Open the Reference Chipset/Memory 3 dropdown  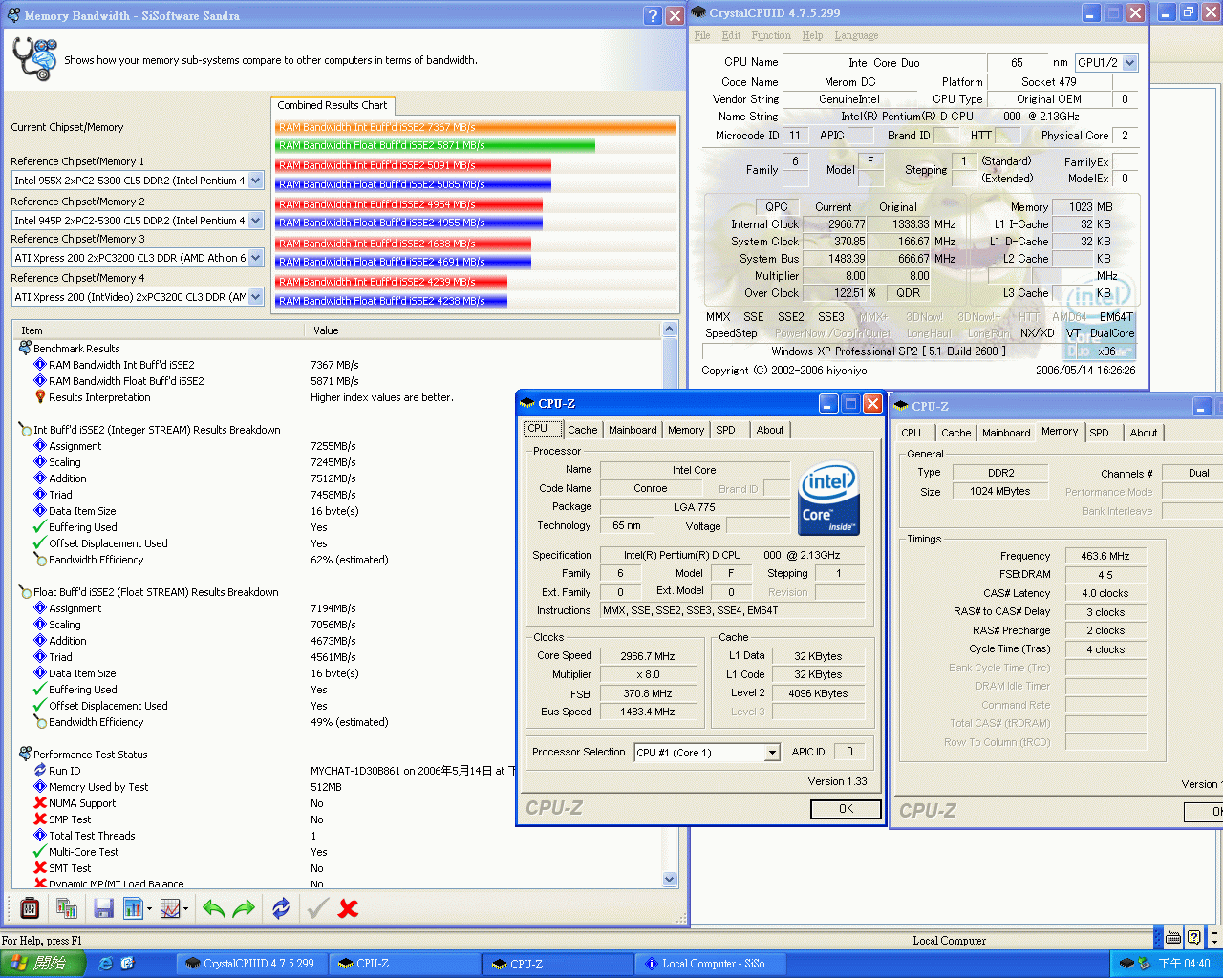[x=256, y=258]
